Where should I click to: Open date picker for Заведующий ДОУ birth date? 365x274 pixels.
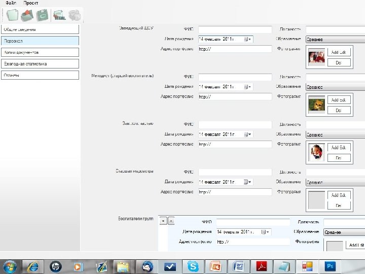[247, 39]
